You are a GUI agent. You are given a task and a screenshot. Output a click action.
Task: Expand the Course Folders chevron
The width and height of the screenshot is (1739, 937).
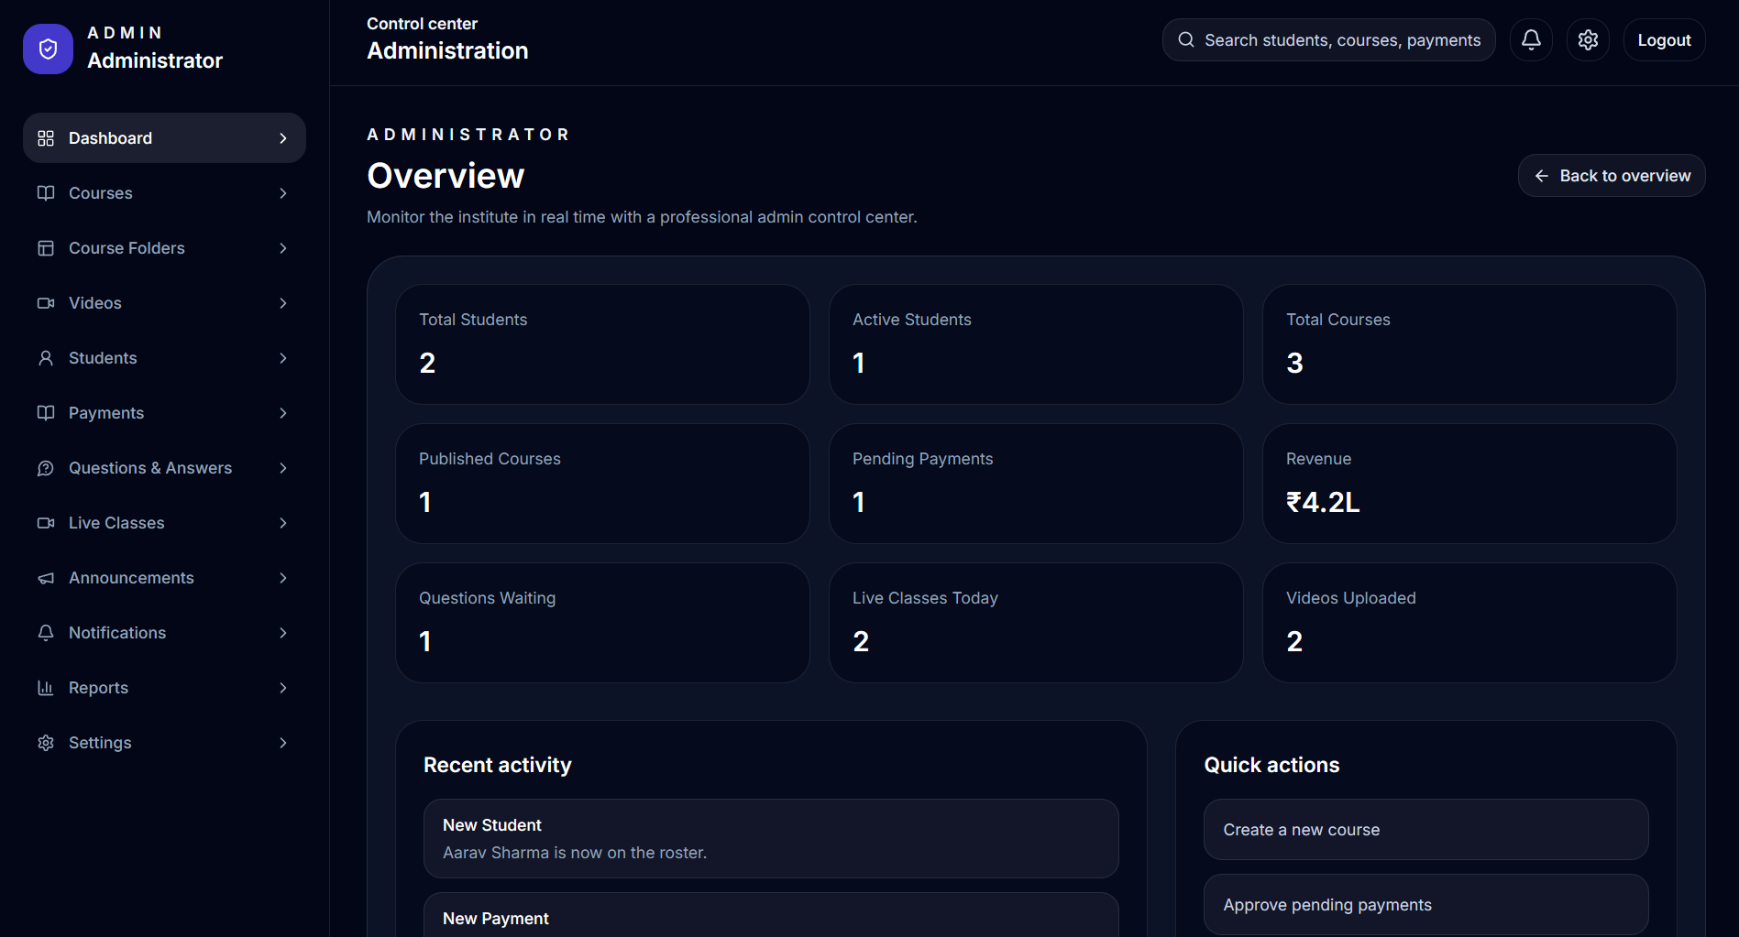point(283,248)
